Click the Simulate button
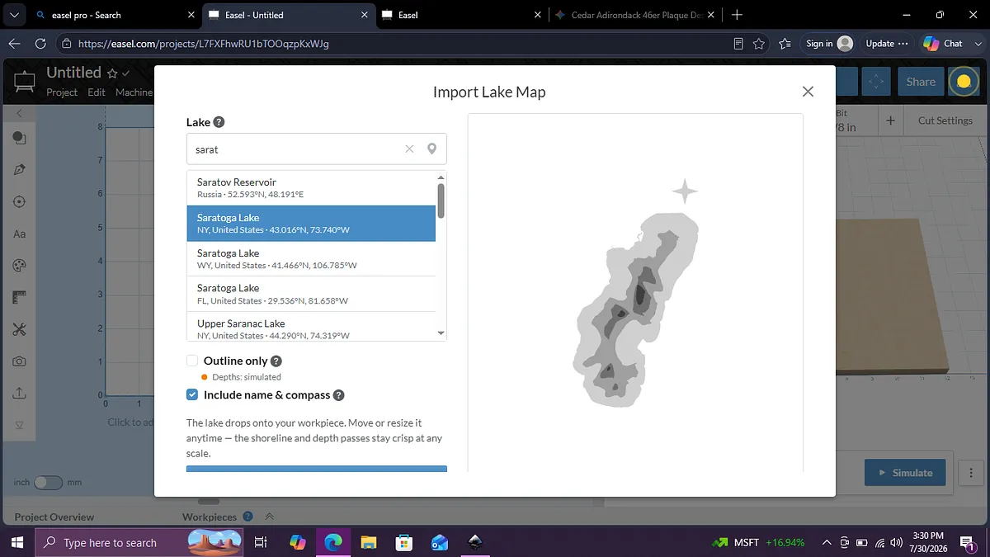Viewport: 990px width, 557px height. pyautogui.click(x=905, y=473)
